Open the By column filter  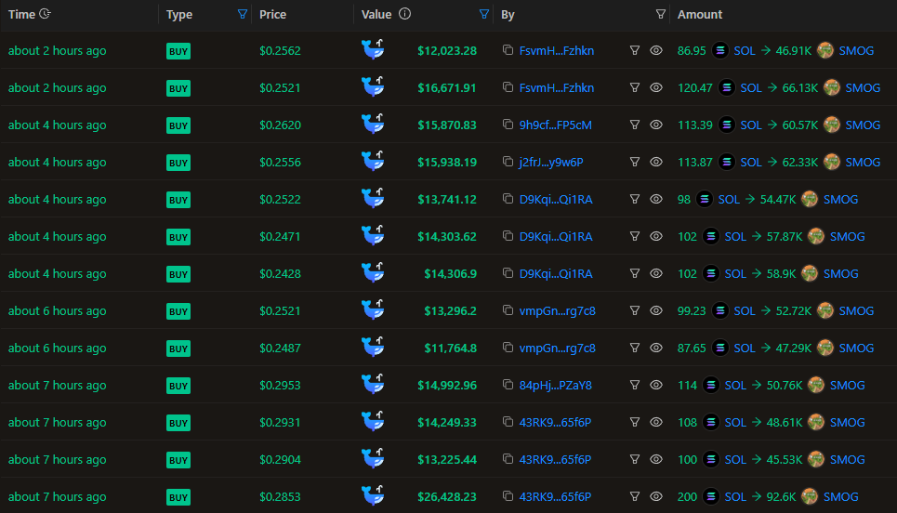660,14
